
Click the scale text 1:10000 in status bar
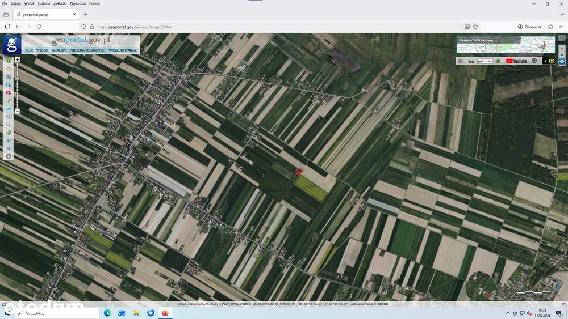(381, 304)
